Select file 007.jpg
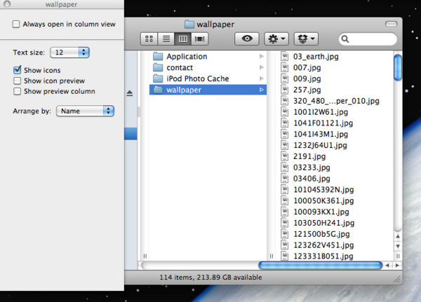This screenshot has width=421, height=302. coord(307,67)
